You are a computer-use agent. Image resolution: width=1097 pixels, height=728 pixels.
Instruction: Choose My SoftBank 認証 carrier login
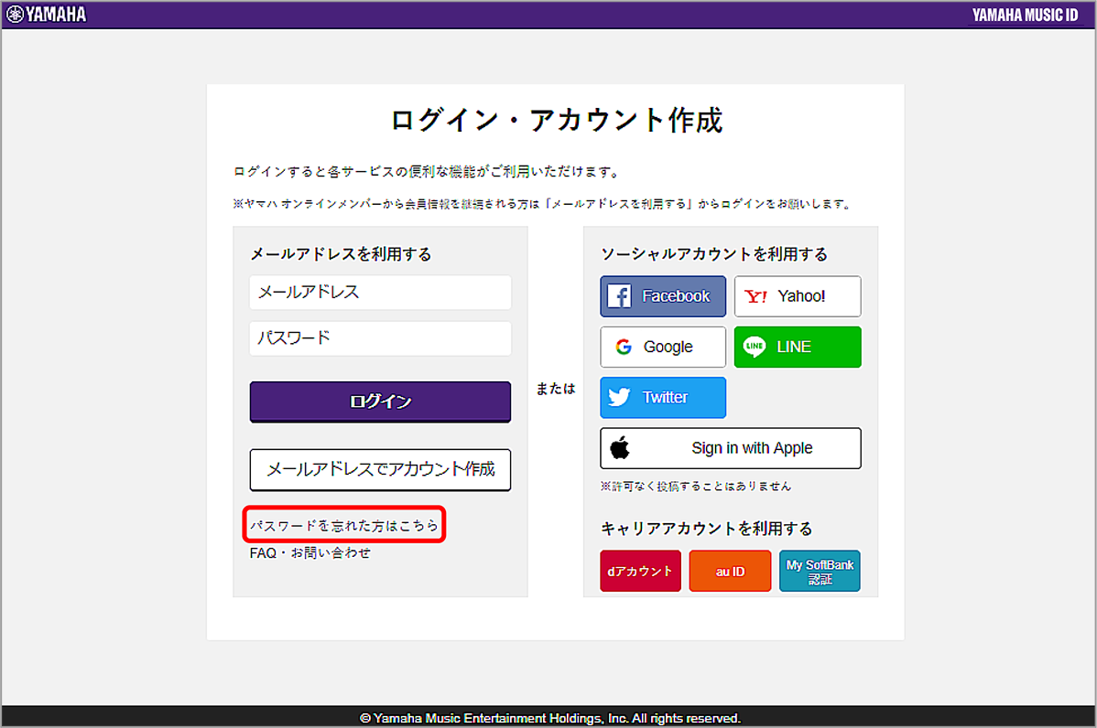click(x=820, y=571)
